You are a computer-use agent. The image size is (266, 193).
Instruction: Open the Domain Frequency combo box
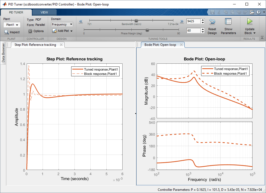(x=62, y=24)
